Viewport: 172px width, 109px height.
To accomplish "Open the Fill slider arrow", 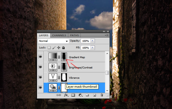I will 93,48.
